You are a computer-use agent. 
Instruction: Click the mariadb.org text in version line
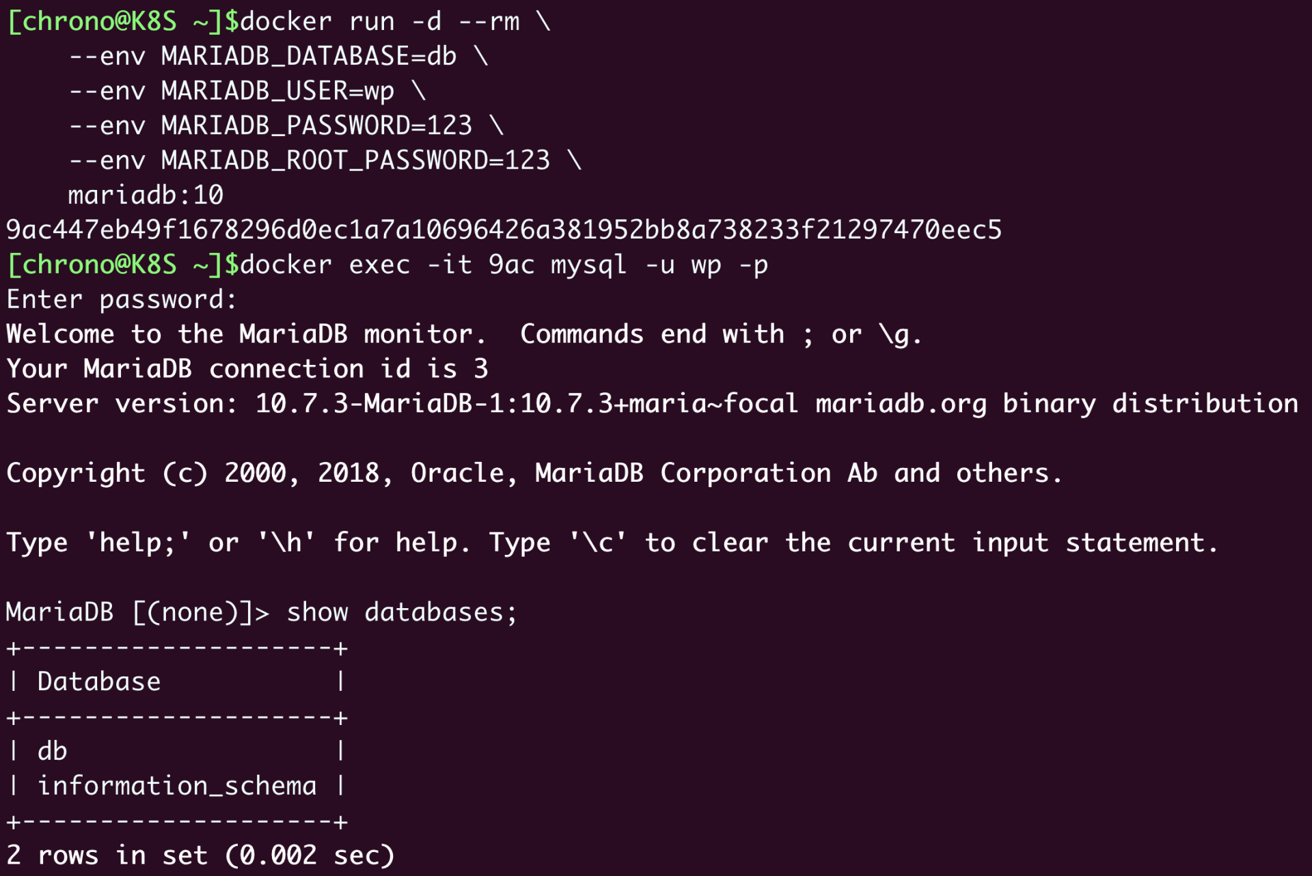(901, 405)
